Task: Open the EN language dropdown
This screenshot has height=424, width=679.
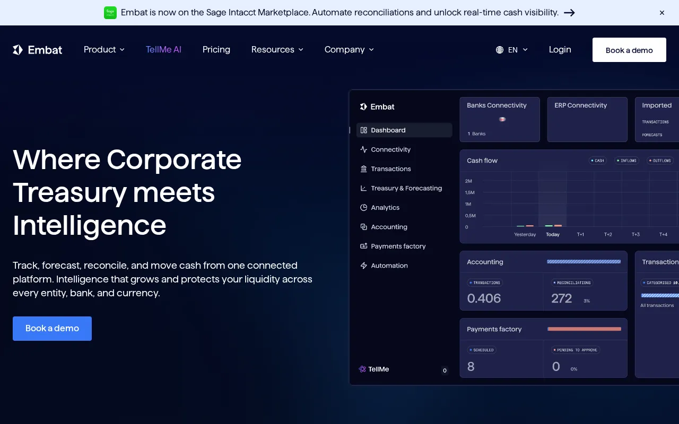Action: pos(512,50)
